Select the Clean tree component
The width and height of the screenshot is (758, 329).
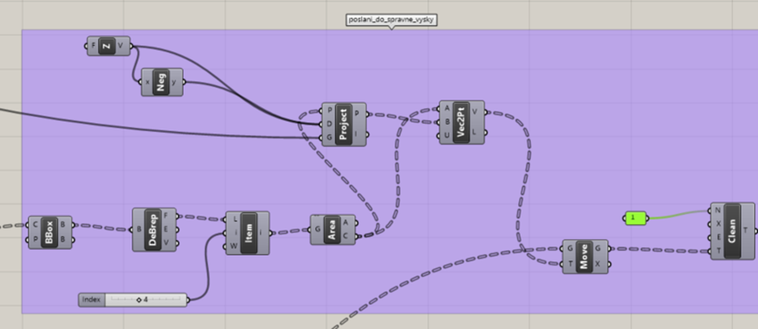coord(732,231)
